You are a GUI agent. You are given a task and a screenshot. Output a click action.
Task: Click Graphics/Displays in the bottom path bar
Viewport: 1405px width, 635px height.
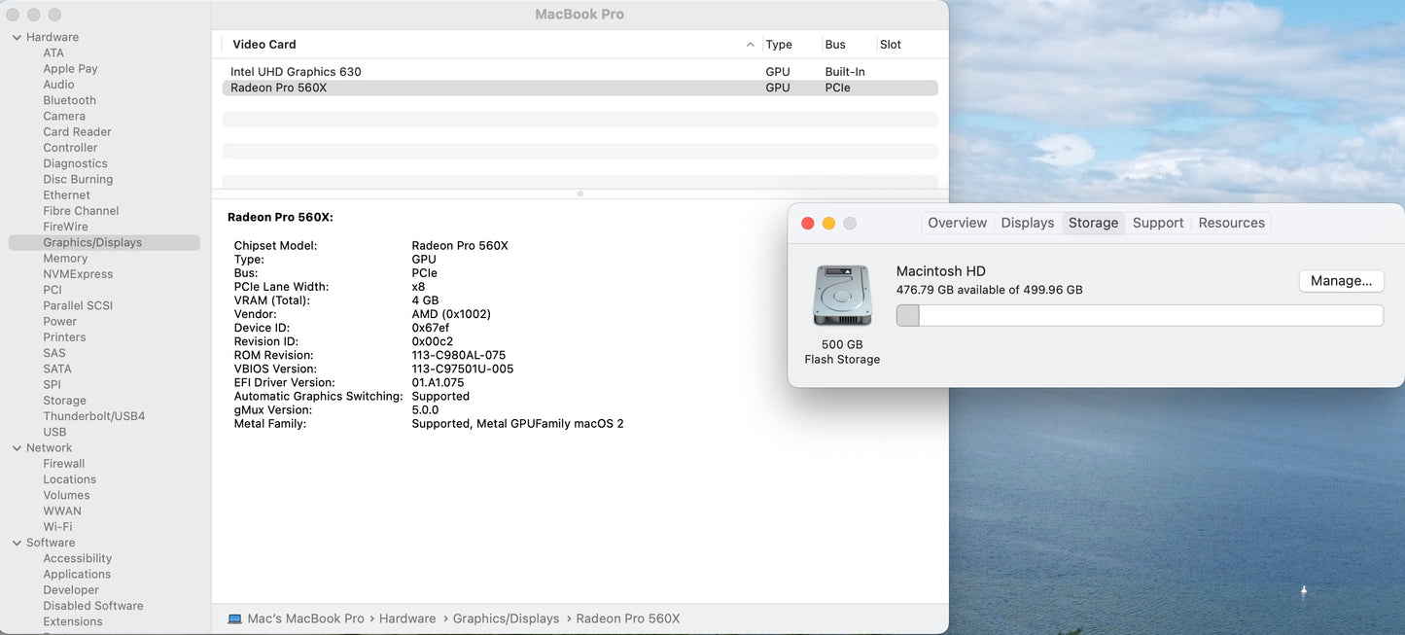506,618
